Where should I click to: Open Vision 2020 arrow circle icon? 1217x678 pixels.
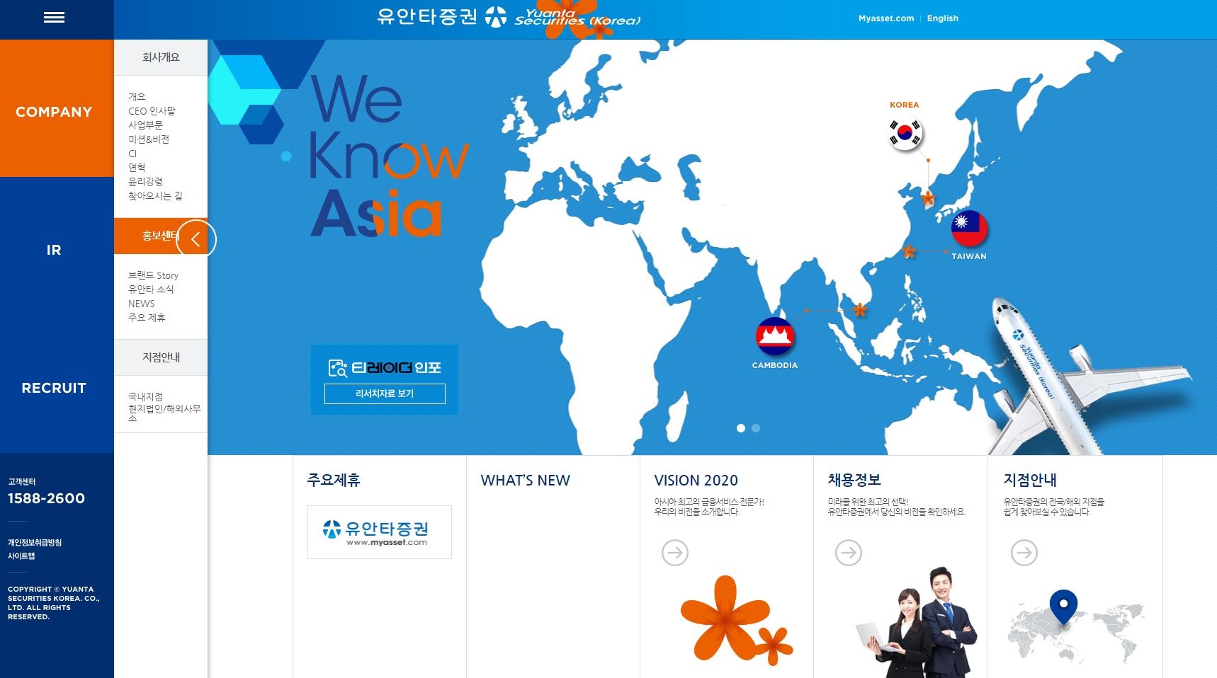675,553
